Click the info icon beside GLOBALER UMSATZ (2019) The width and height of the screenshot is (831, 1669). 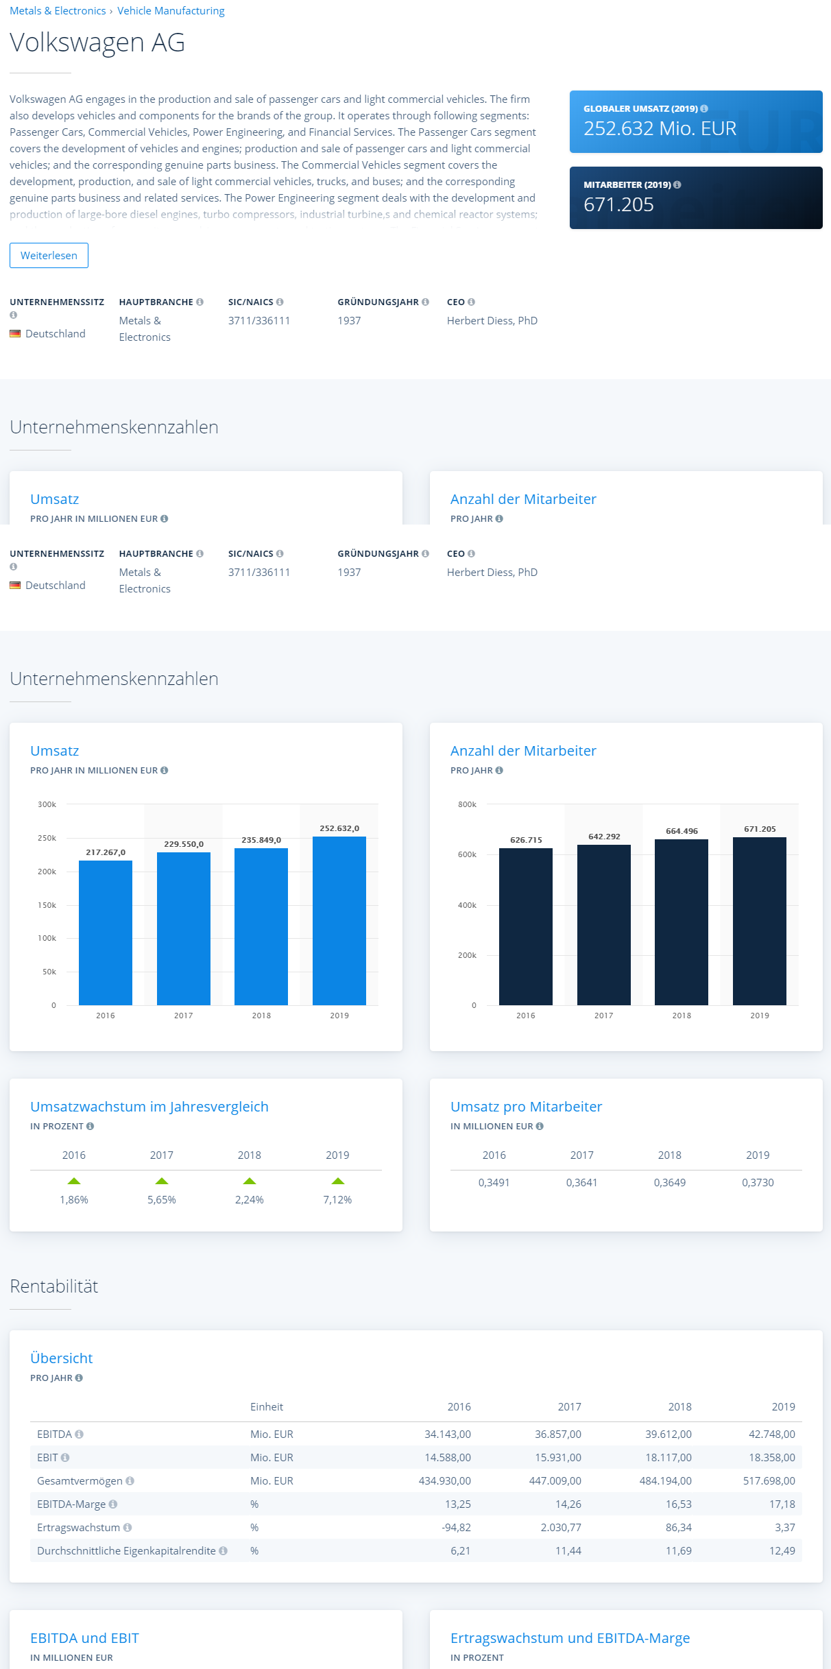pyautogui.click(x=704, y=108)
